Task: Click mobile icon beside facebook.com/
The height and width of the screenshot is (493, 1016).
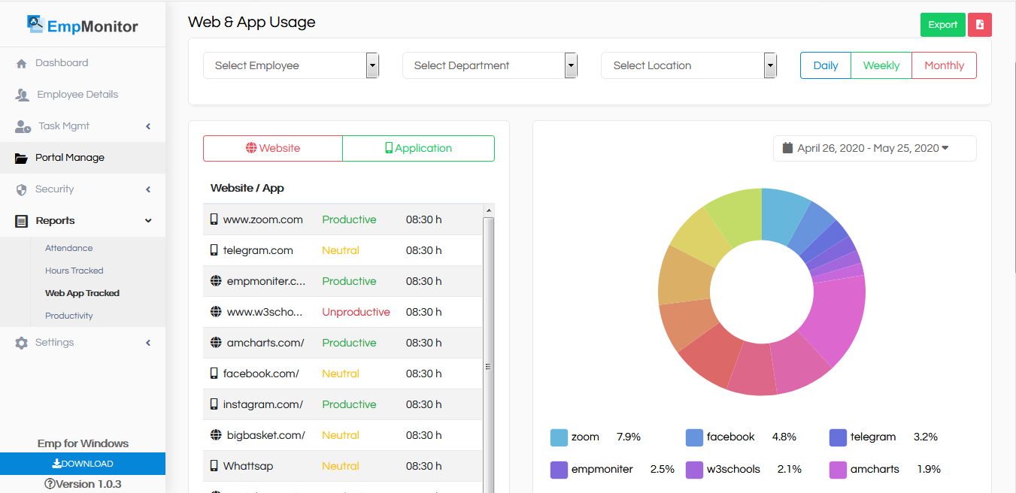Action: (214, 374)
